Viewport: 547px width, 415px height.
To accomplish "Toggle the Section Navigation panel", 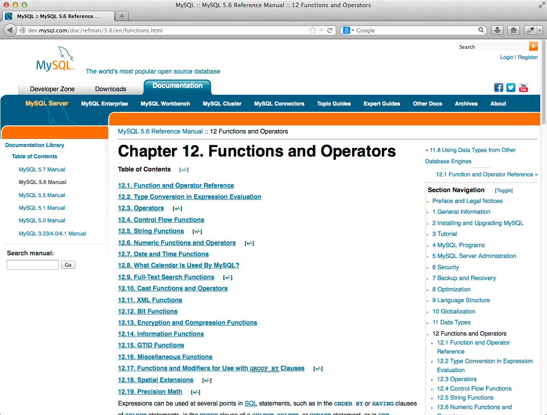I will pyautogui.click(x=504, y=190).
